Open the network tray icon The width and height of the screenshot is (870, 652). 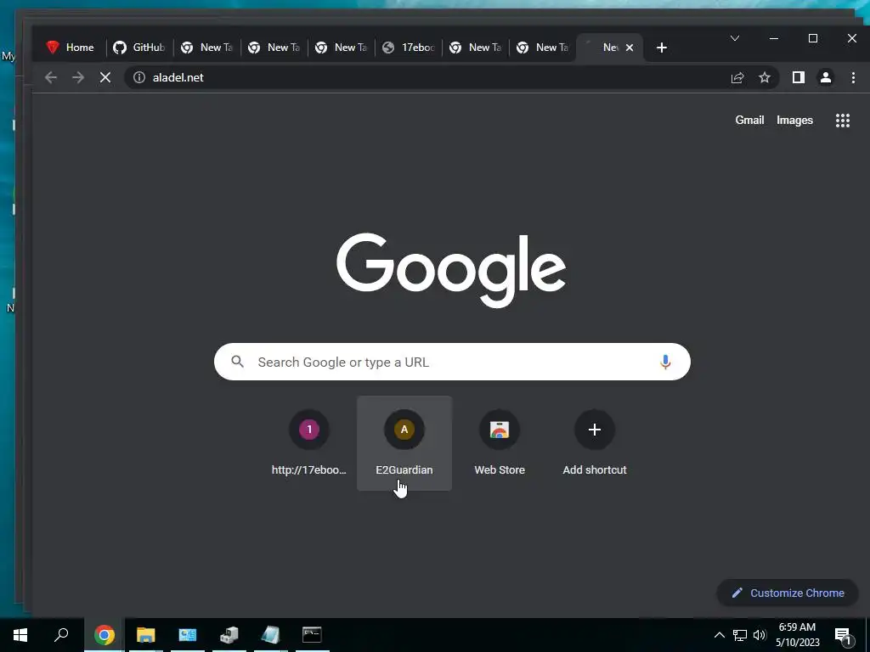740,635
